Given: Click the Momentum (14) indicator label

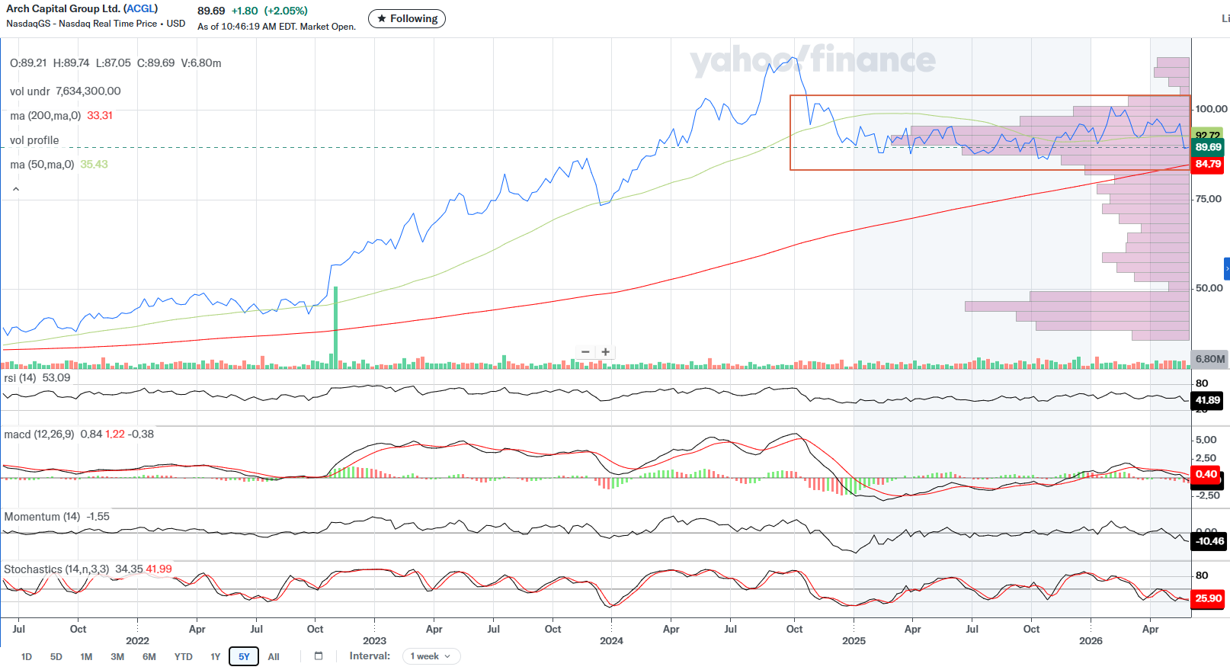Looking at the screenshot, I should [42, 517].
